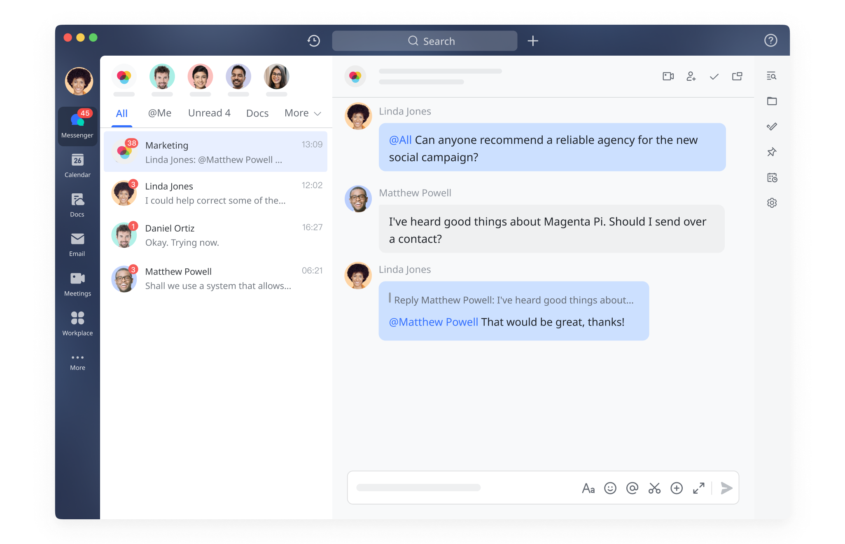Select the @Me tab
Viewport: 845px width, 544px height.
[x=160, y=113]
